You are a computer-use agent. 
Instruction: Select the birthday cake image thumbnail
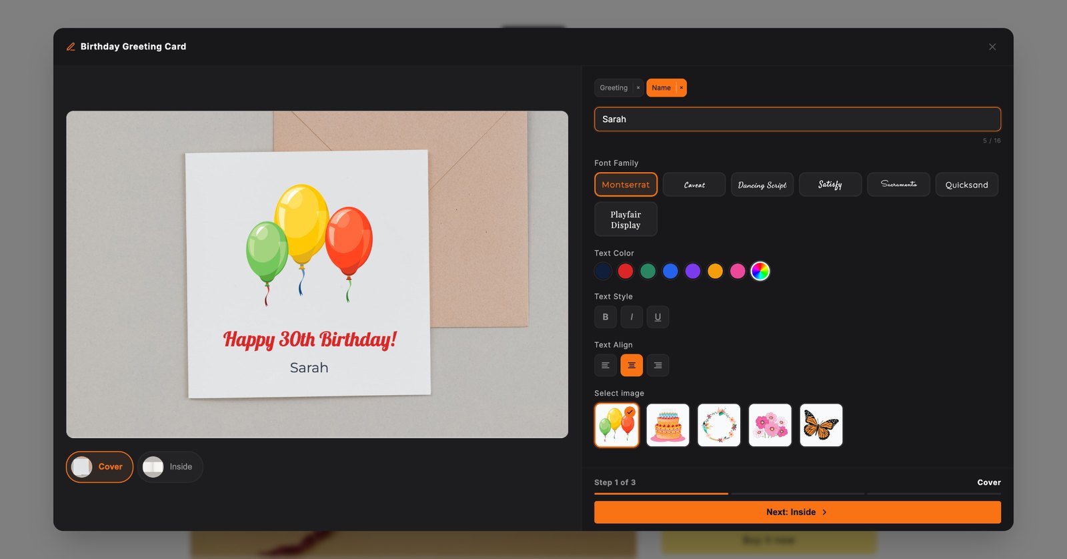pos(668,425)
